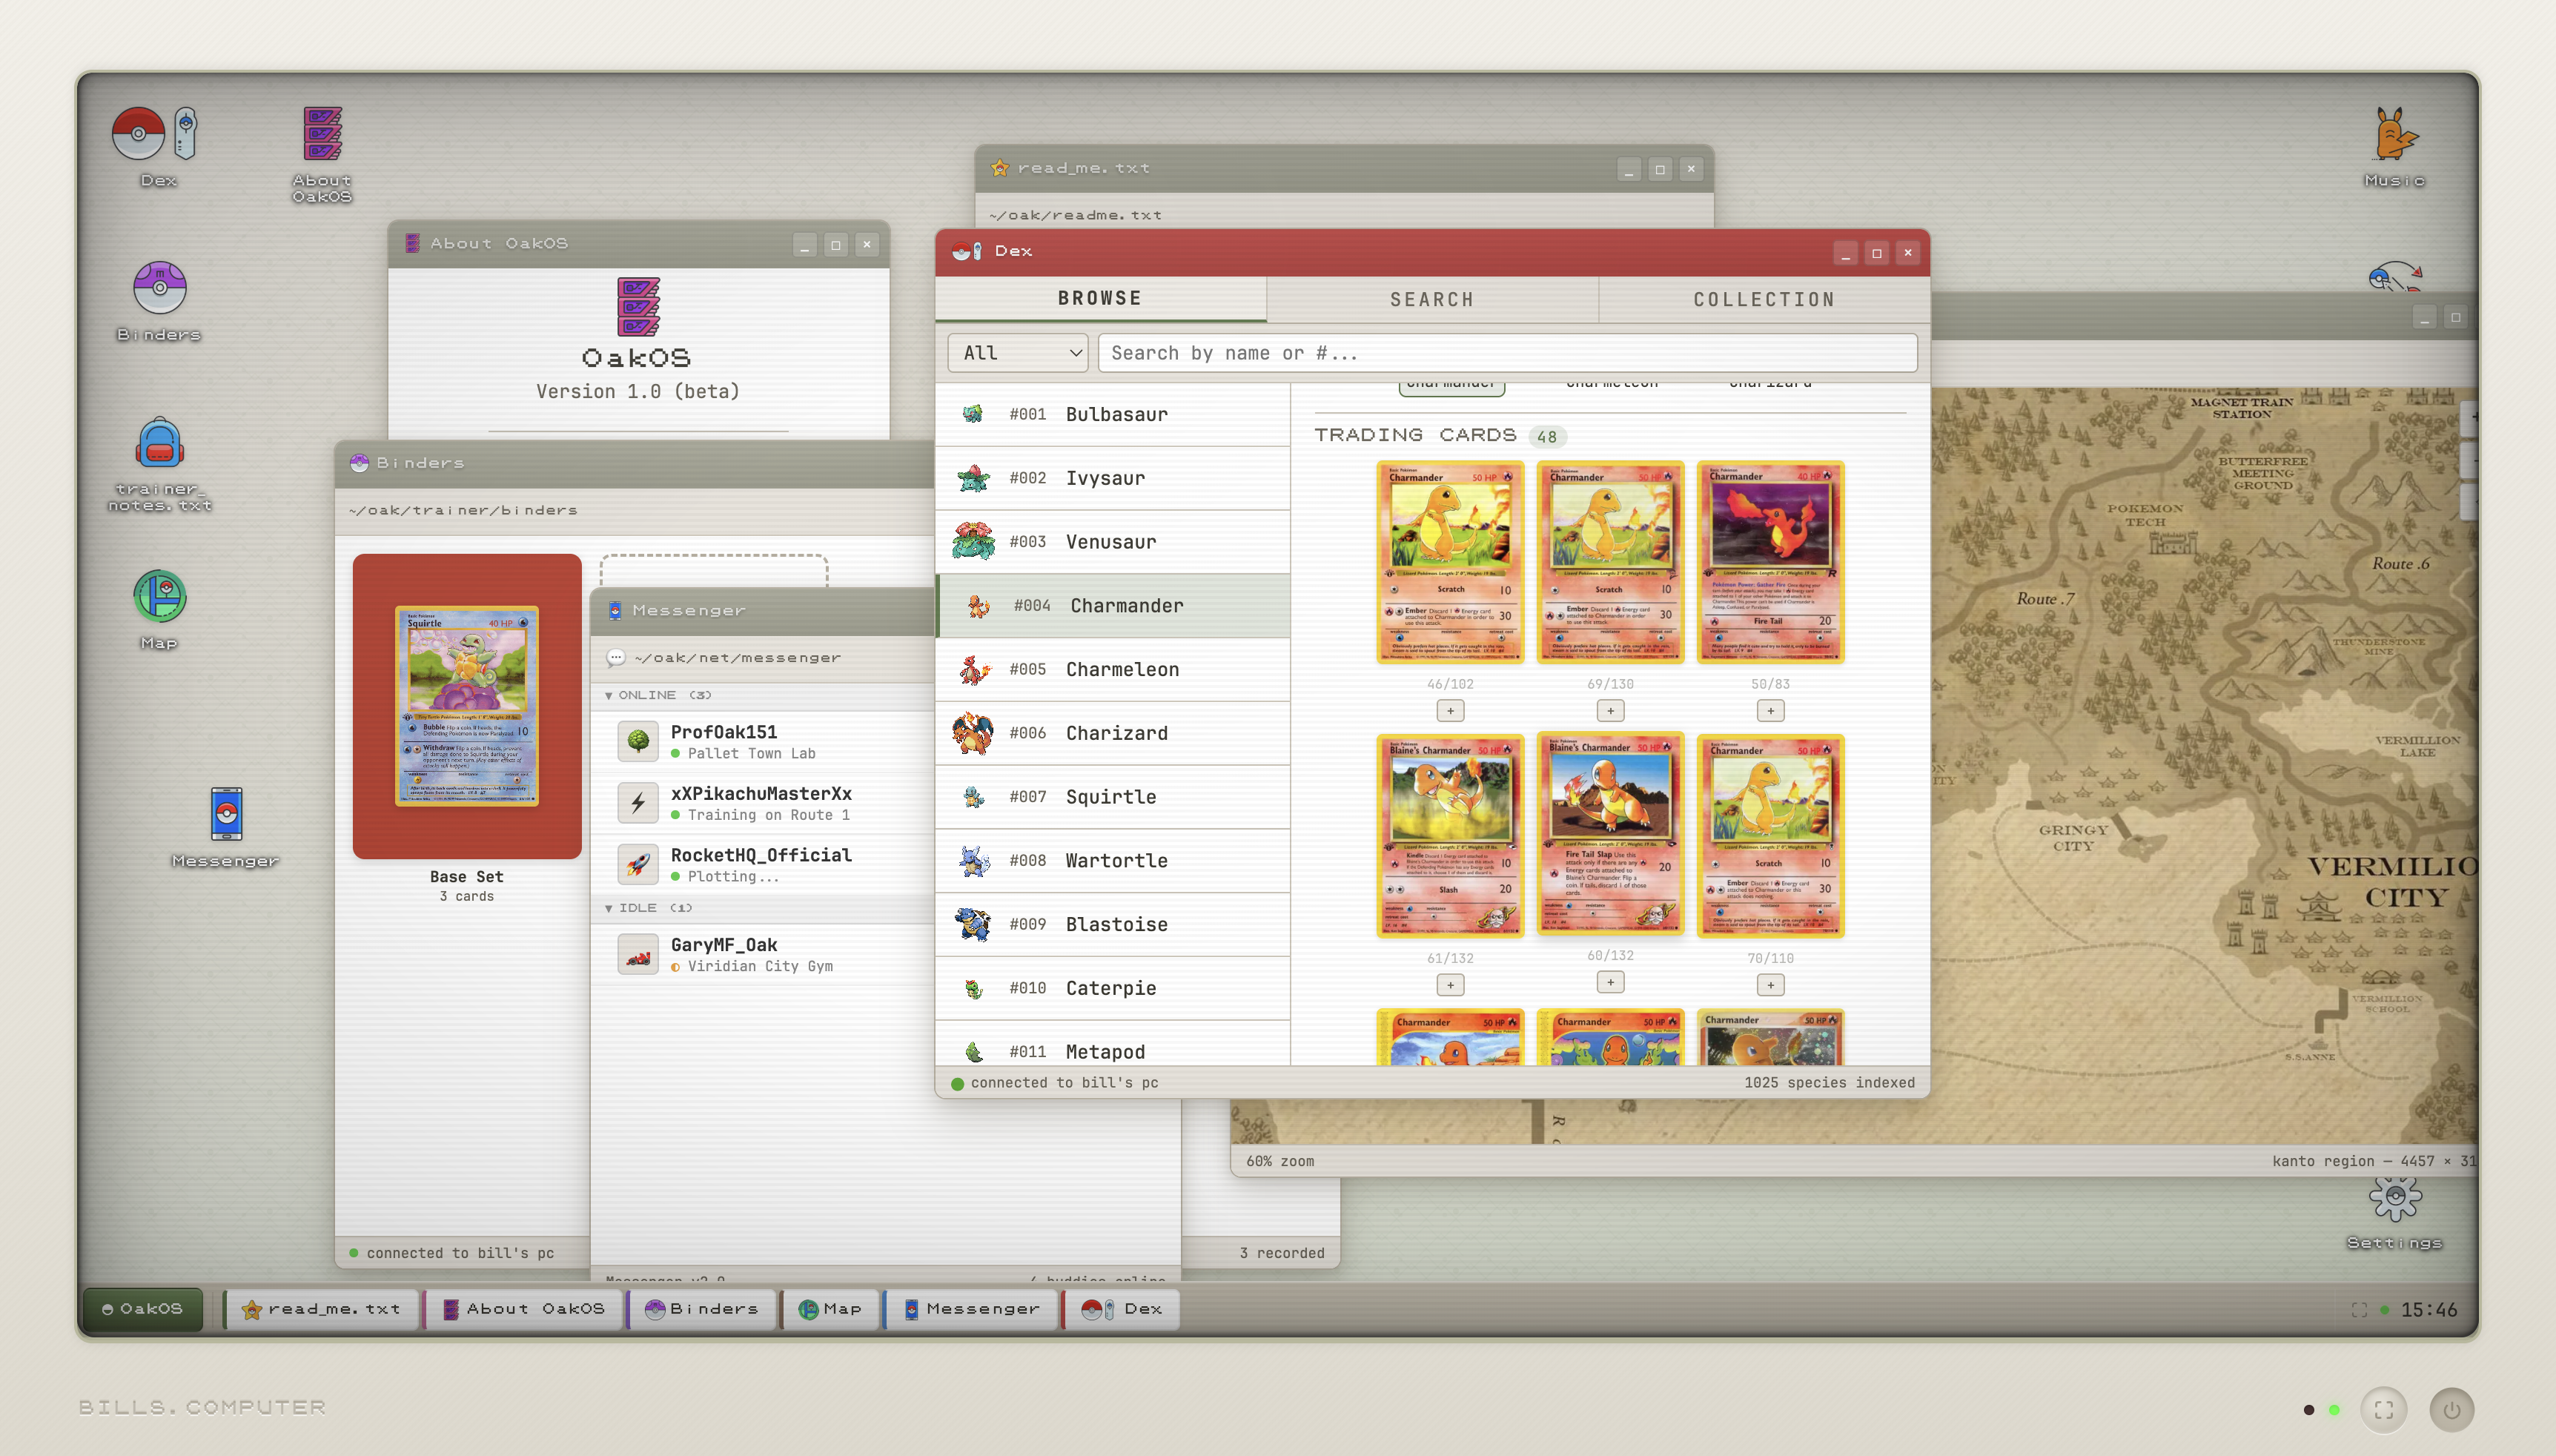The height and width of the screenshot is (1456, 2556).
Task: Click the fullscreen indicator in the taskbar
Action: coord(2359,1310)
